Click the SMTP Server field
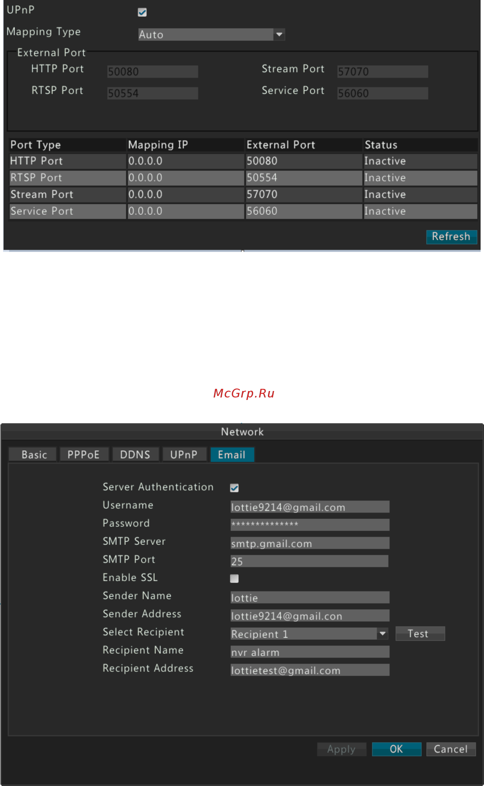The image size is (484, 786). pyautogui.click(x=310, y=543)
